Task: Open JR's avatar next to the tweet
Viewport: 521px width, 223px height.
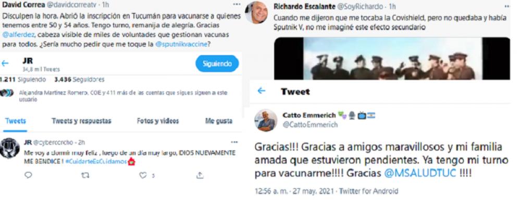Action: point(9,148)
